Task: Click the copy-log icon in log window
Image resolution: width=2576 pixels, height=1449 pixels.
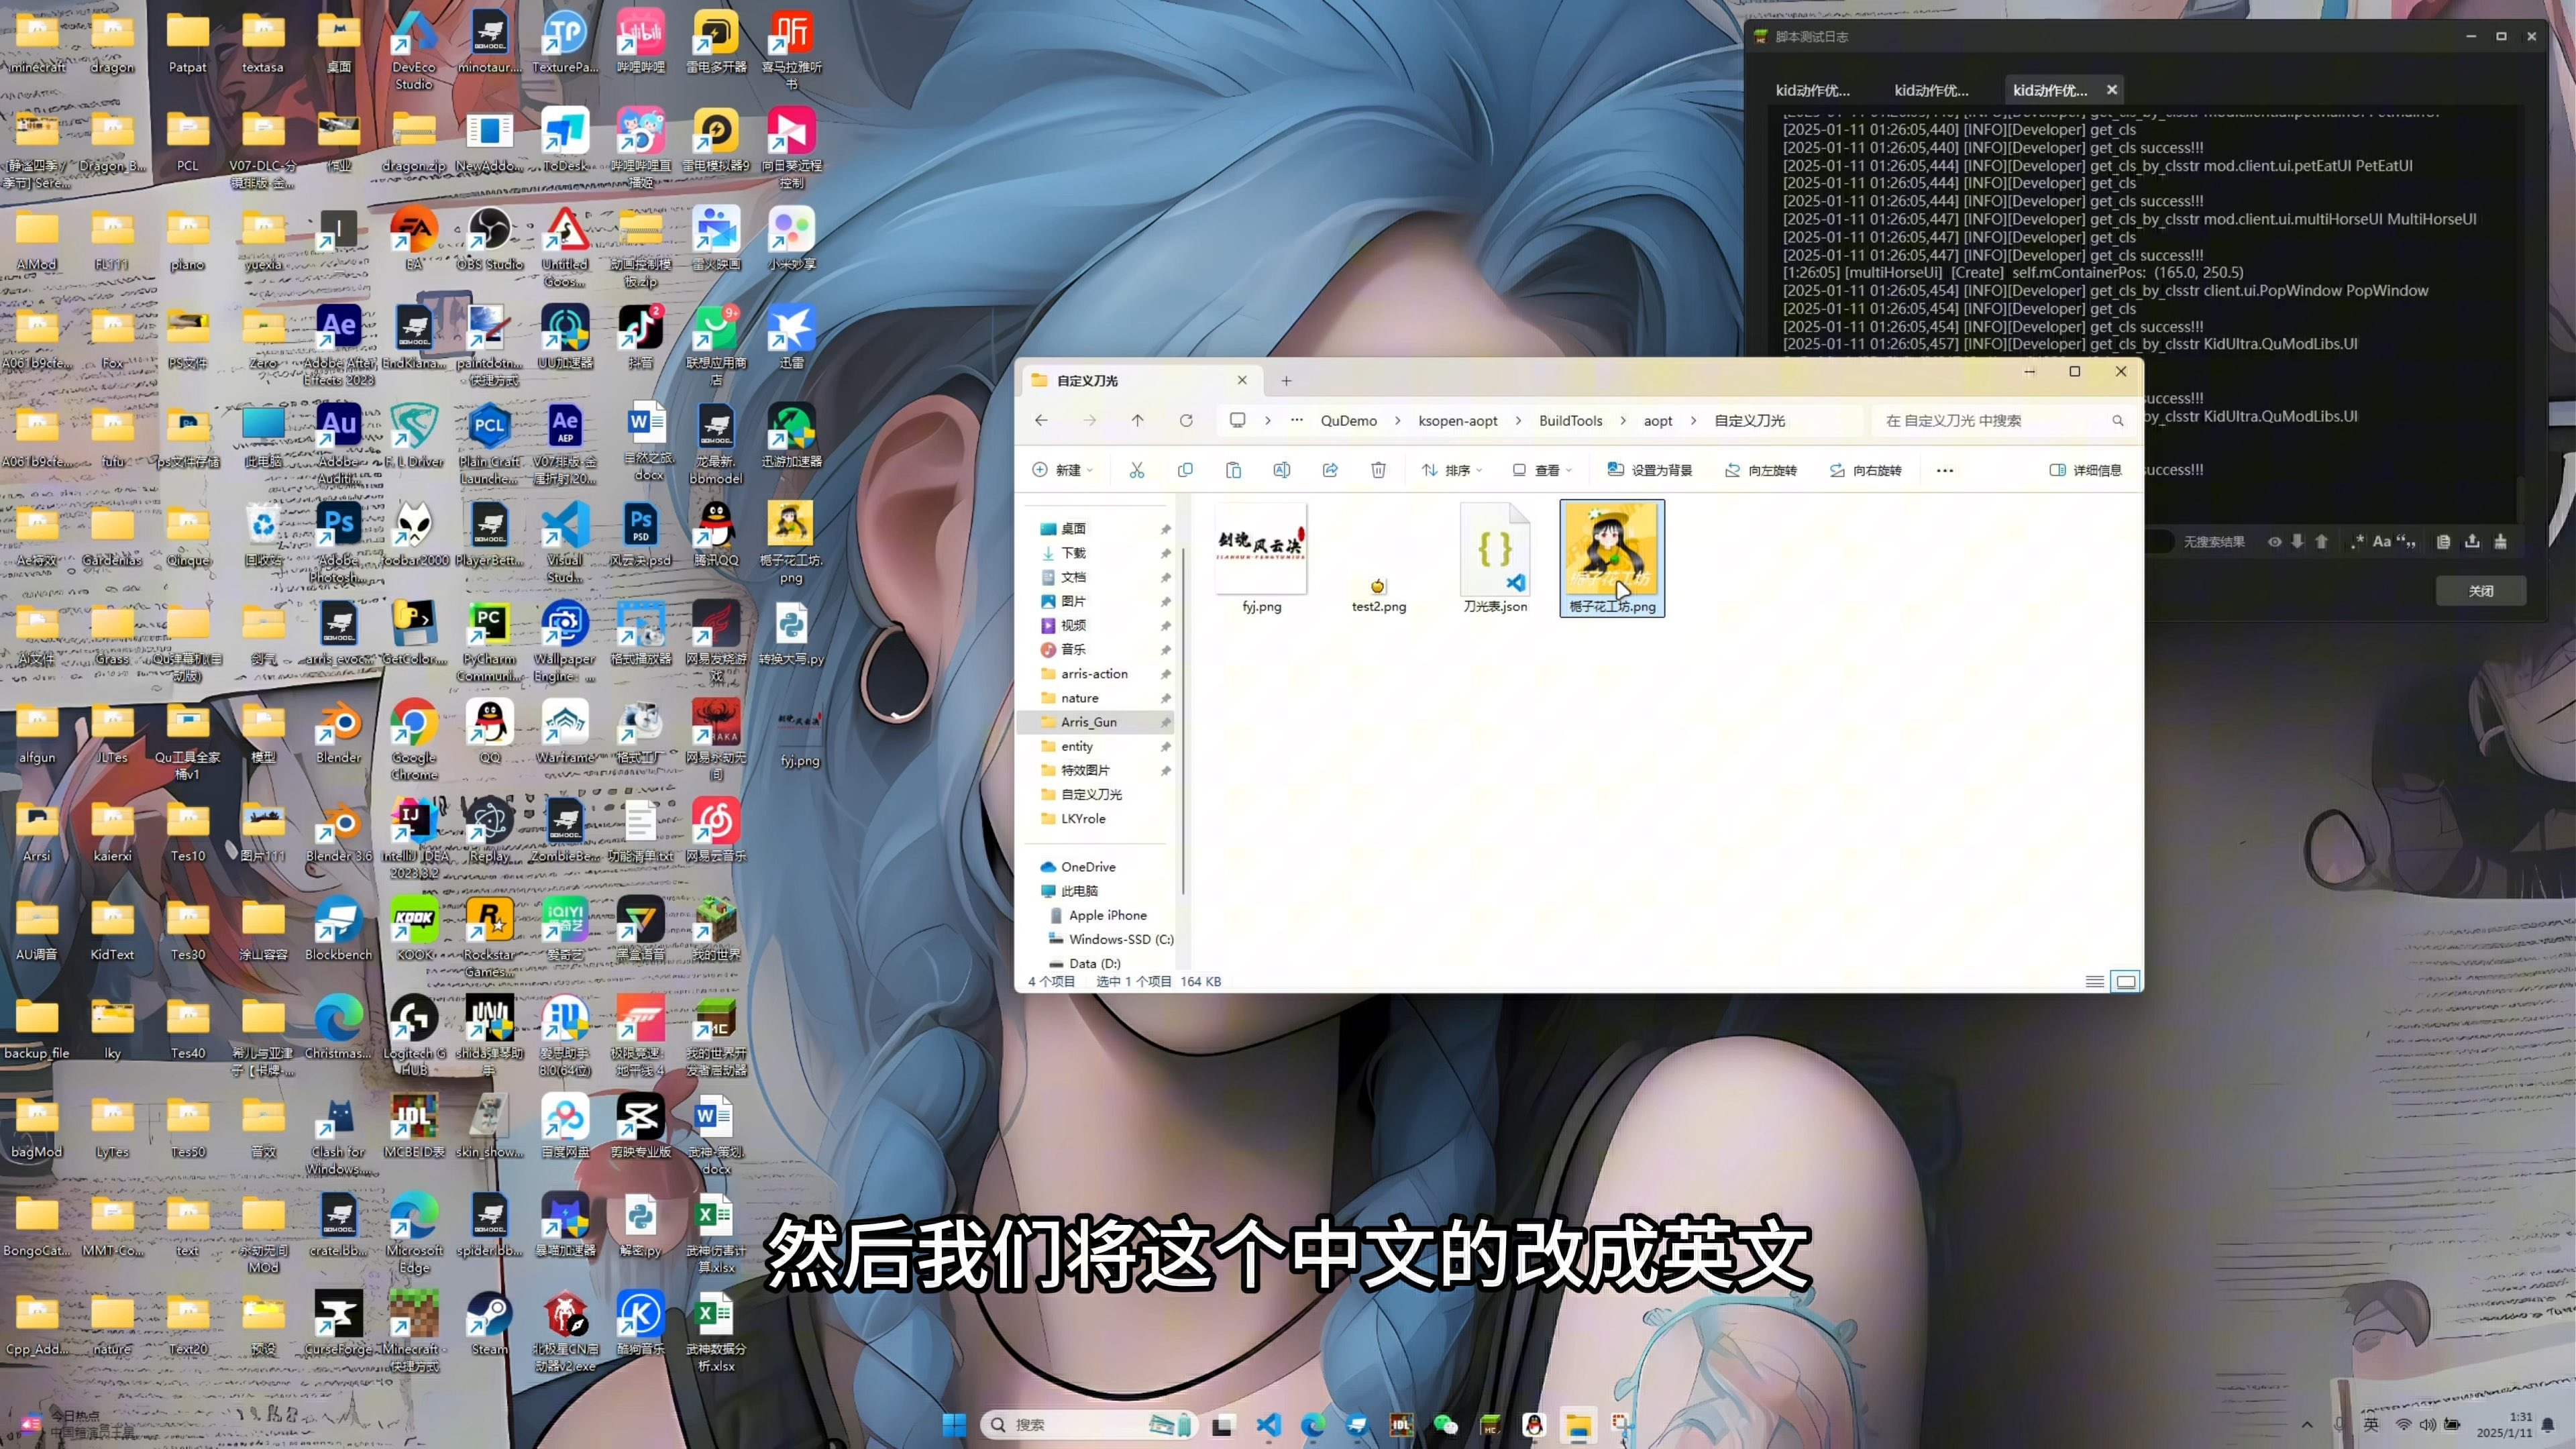Action: click(2443, 541)
